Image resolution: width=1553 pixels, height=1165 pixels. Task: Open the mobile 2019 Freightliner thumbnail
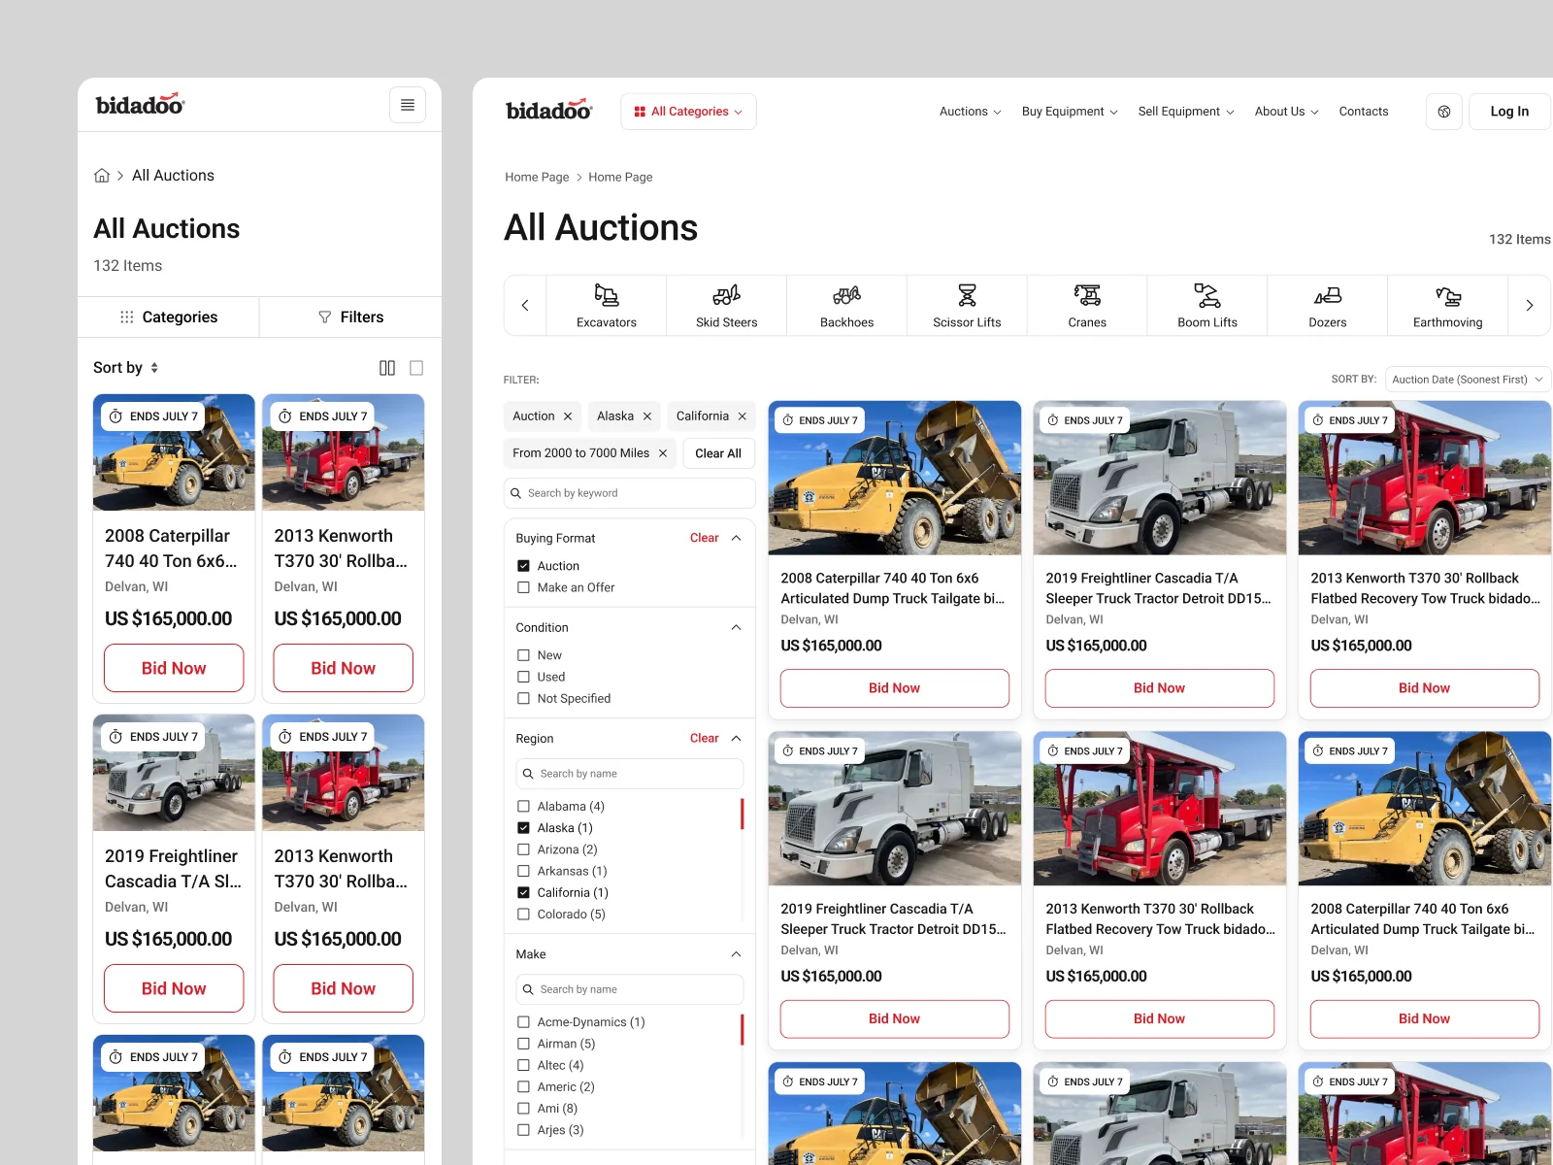point(174,773)
